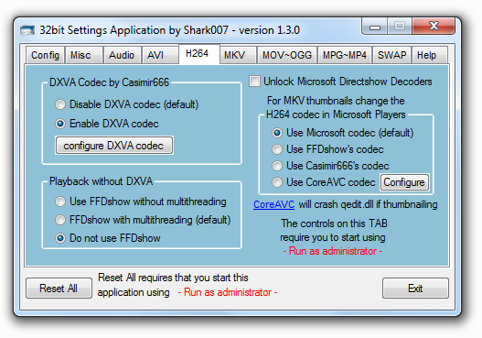Open the SWAP tab
The image size is (482, 338).
point(391,55)
